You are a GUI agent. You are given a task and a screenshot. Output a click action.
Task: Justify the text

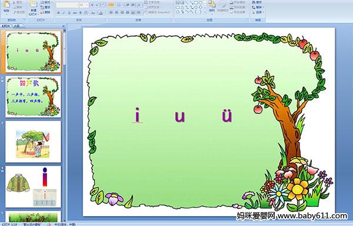click(x=128, y=12)
